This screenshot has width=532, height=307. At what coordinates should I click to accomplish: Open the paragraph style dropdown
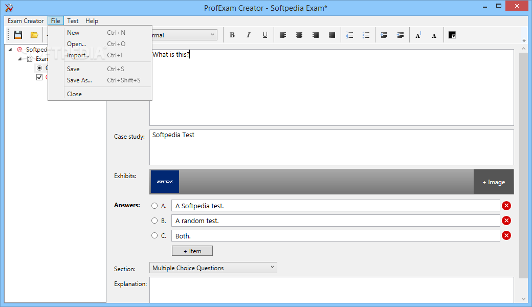point(212,35)
